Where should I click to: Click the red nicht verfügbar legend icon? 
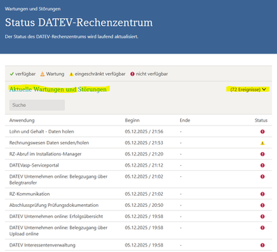click(132, 74)
